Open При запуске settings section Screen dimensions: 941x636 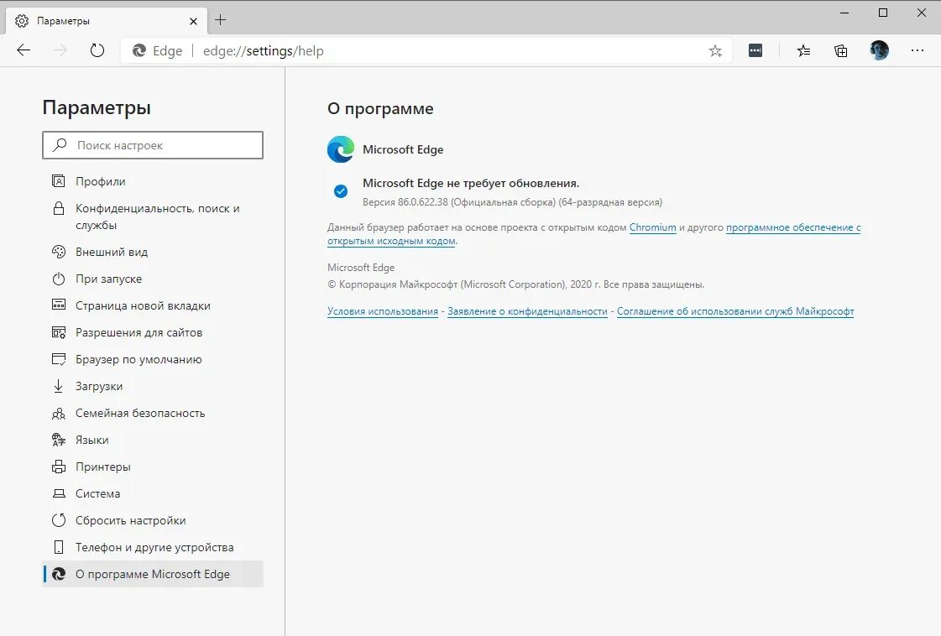tap(153, 279)
